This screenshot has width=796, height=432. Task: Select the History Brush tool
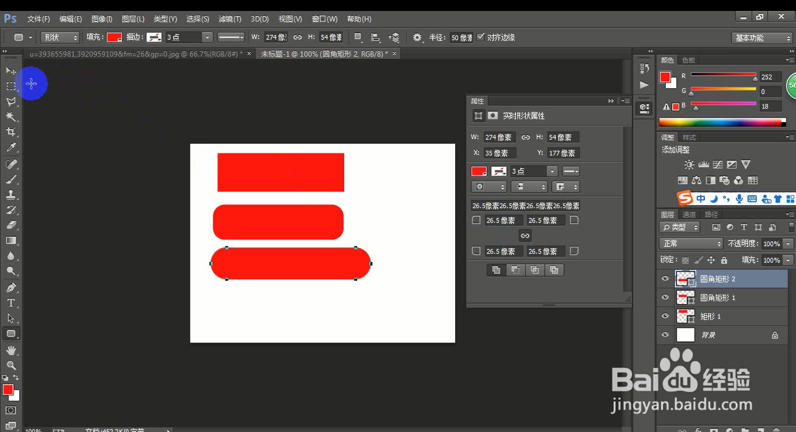[11, 210]
